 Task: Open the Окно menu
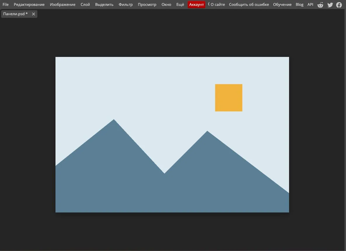point(166,4)
